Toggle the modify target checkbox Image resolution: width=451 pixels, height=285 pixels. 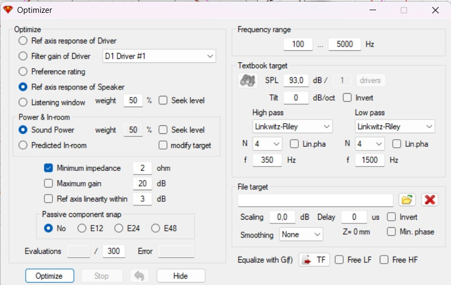click(x=163, y=145)
